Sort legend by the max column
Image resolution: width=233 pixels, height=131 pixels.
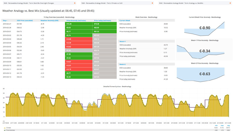[222, 125]
